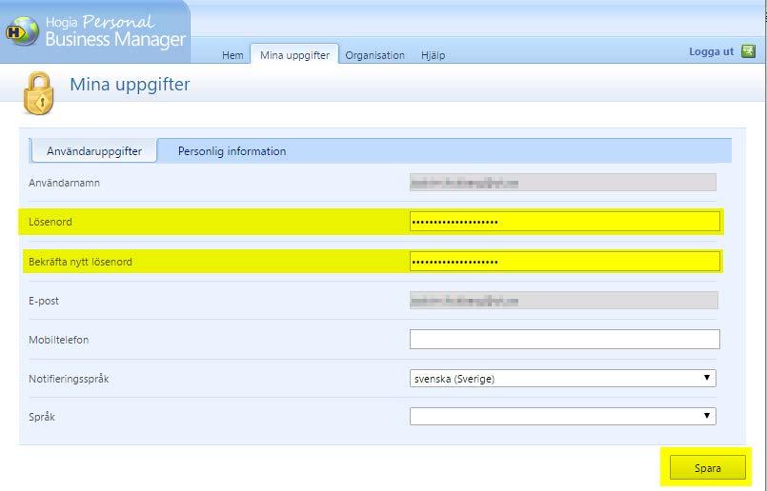
Task: Click the E-post label
Action: tap(44, 301)
